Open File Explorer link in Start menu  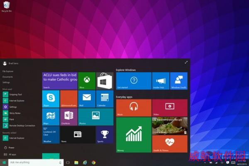pos(8,71)
